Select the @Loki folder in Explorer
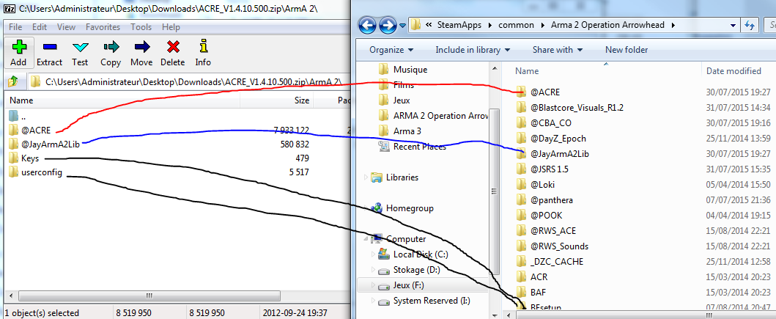The height and width of the screenshot is (319, 776). (535, 184)
